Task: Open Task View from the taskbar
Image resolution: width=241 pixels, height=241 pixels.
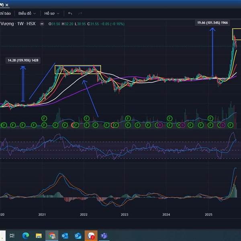Action: 12,235
